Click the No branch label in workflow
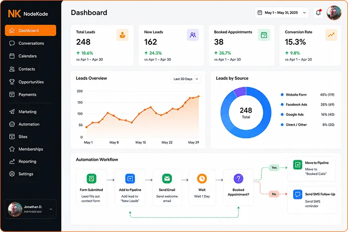This screenshot has height=232, width=348. click(x=274, y=194)
